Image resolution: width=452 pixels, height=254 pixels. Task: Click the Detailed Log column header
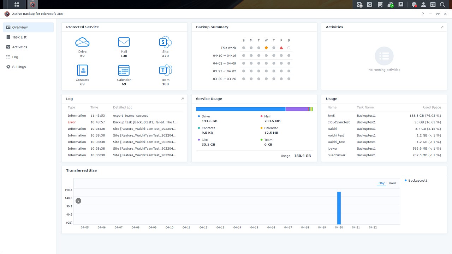point(123,107)
